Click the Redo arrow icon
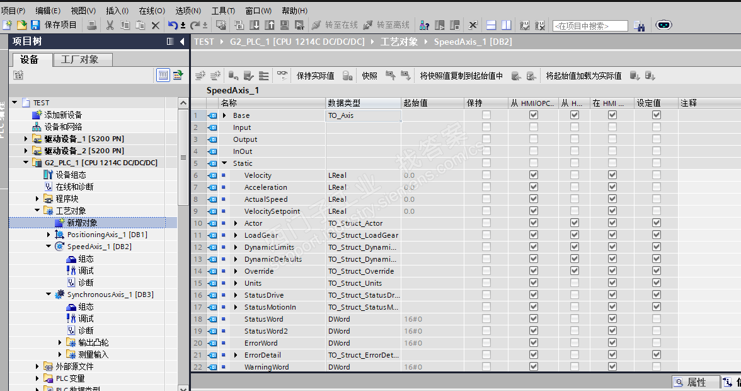Image resolution: width=741 pixels, height=391 pixels. coord(195,25)
